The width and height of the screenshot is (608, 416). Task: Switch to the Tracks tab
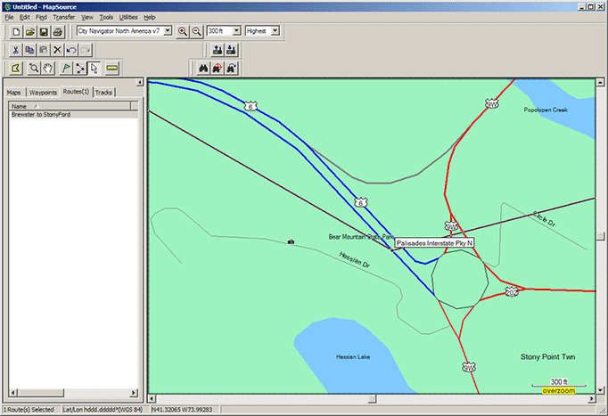(103, 93)
